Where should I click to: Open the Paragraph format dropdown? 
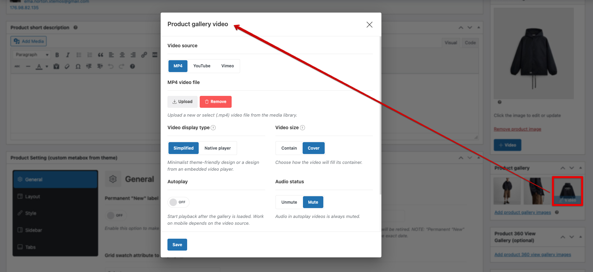coord(32,55)
